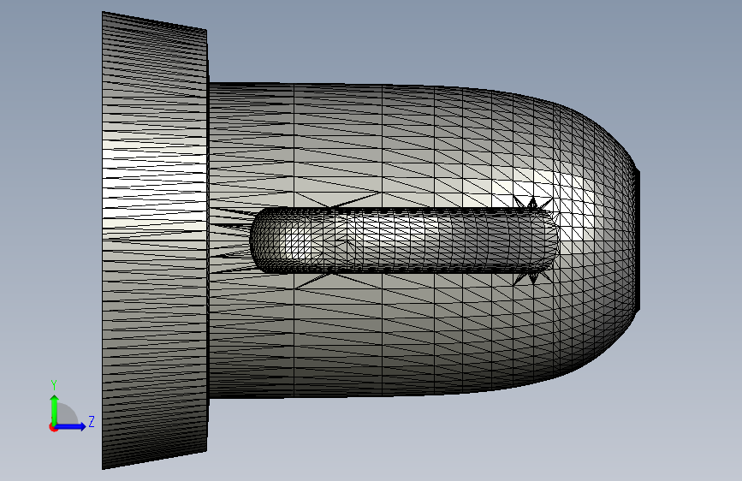The image size is (742, 481).
Task: Click the blue Z axis arrow of triad
Action: (x=71, y=426)
